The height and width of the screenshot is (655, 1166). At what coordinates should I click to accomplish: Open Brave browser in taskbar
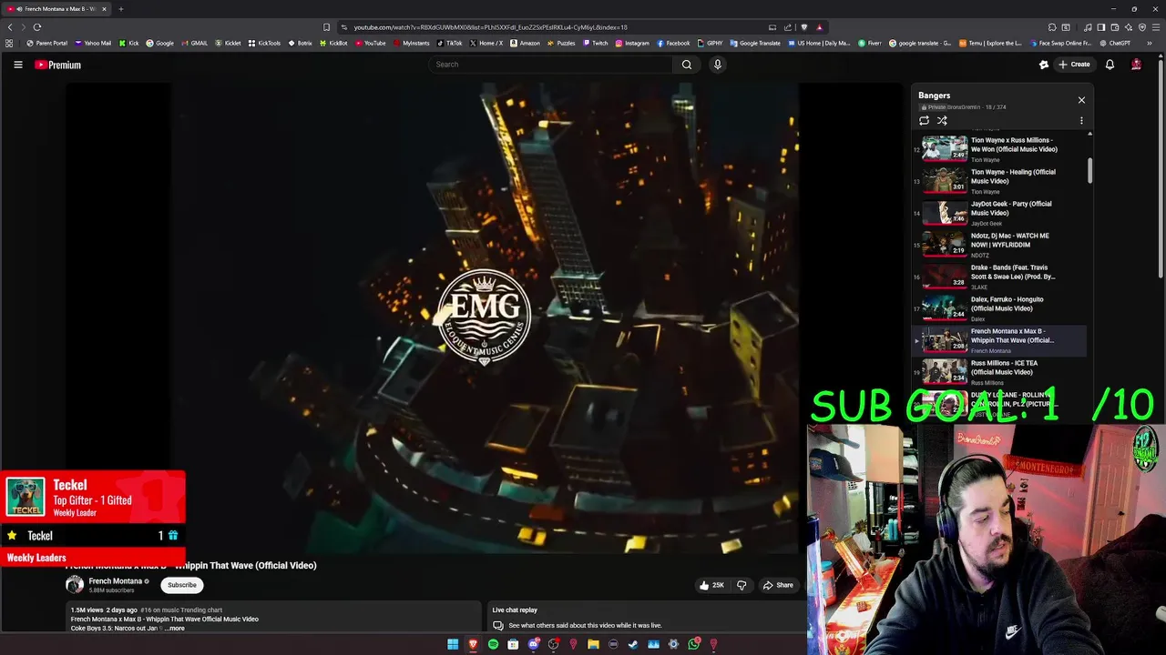473,644
